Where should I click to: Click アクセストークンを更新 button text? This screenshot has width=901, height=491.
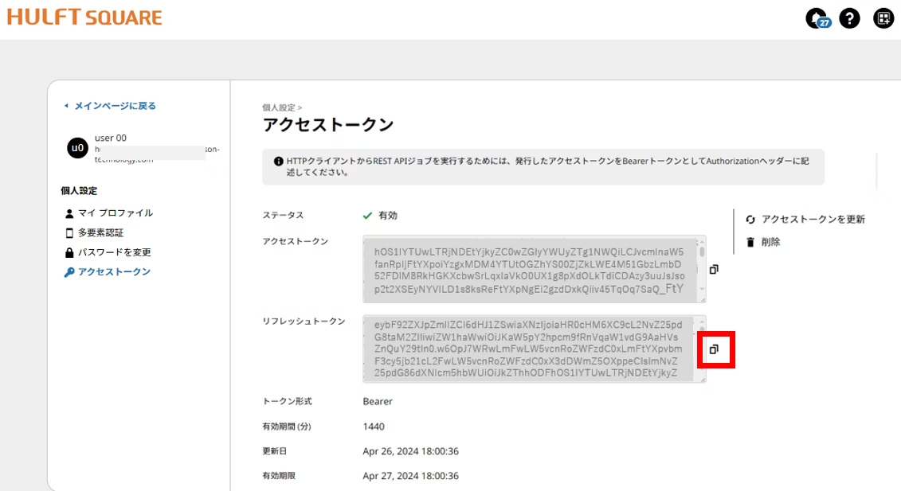pos(813,220)
